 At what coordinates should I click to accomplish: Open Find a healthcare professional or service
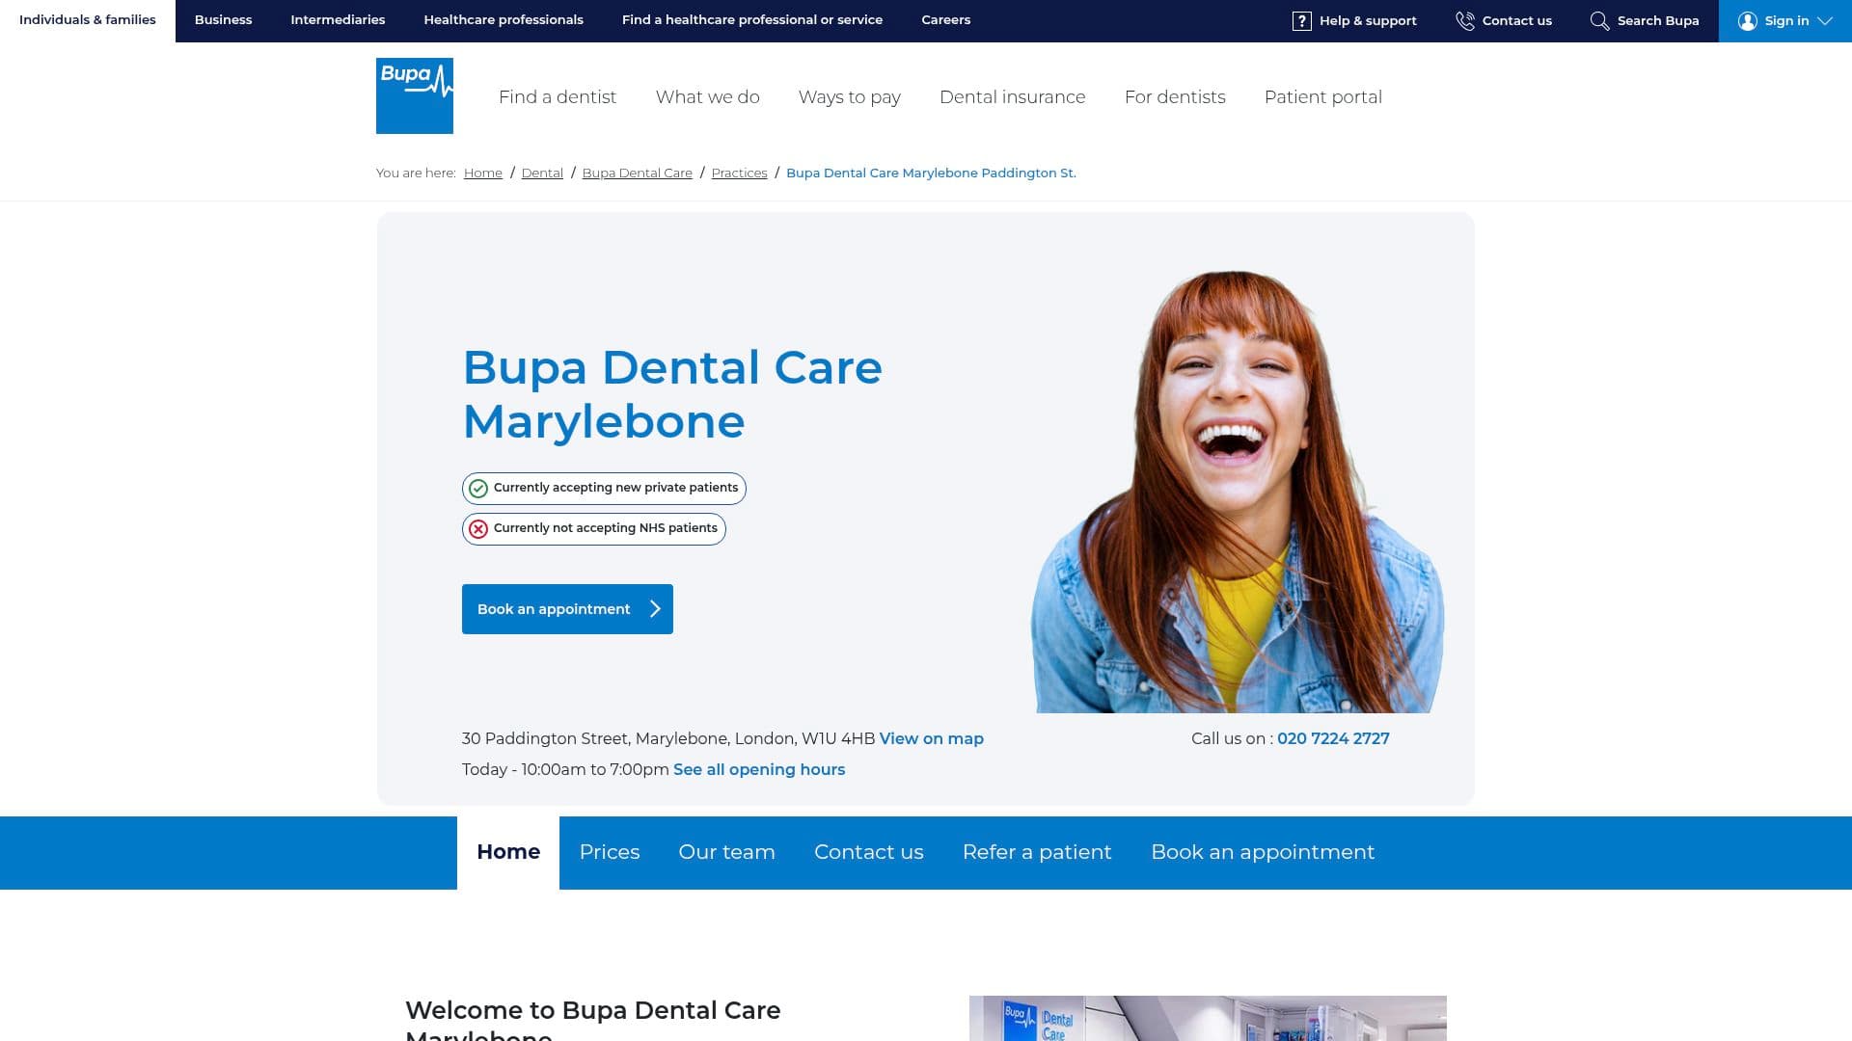[x=752, y=20]
